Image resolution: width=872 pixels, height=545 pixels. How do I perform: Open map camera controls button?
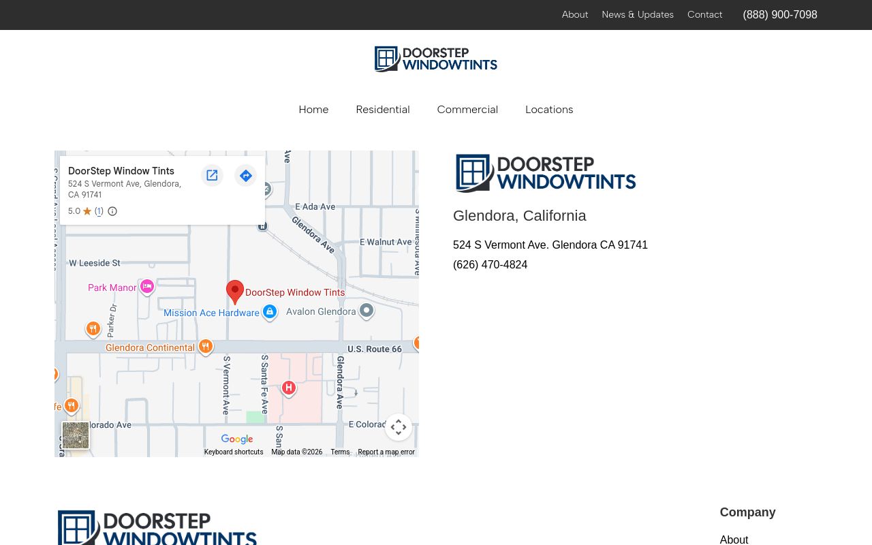point(399,427)
